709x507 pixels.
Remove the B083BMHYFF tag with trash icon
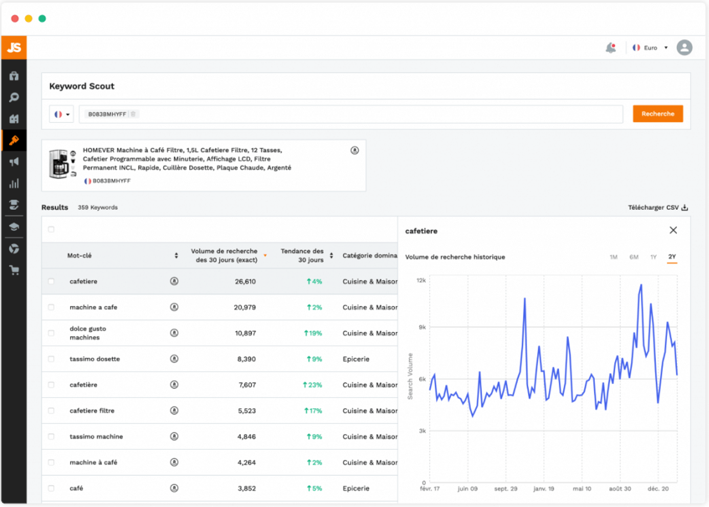click(x=133, y=114)
